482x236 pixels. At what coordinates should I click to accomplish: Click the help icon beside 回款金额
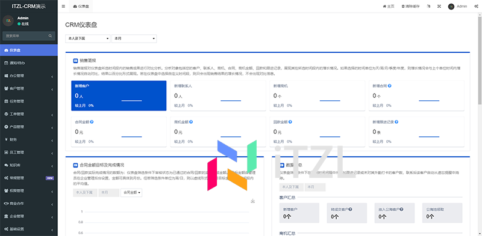(x=290, y=122)
